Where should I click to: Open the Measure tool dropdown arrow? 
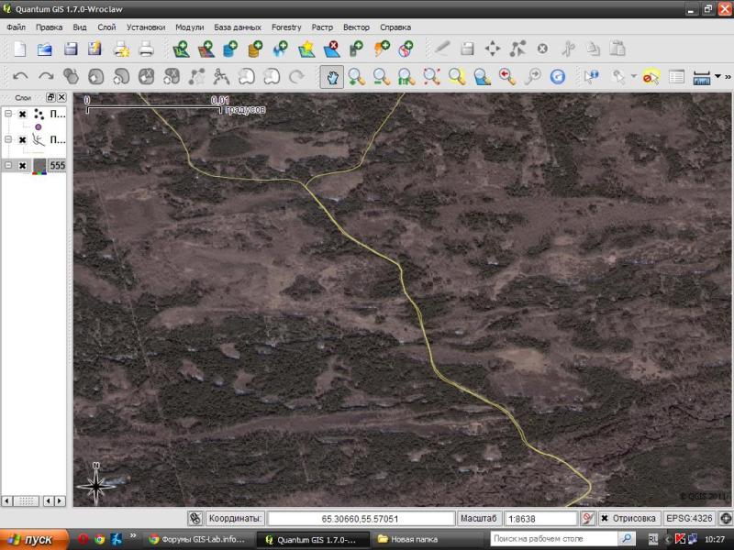(x=717, y=77)
